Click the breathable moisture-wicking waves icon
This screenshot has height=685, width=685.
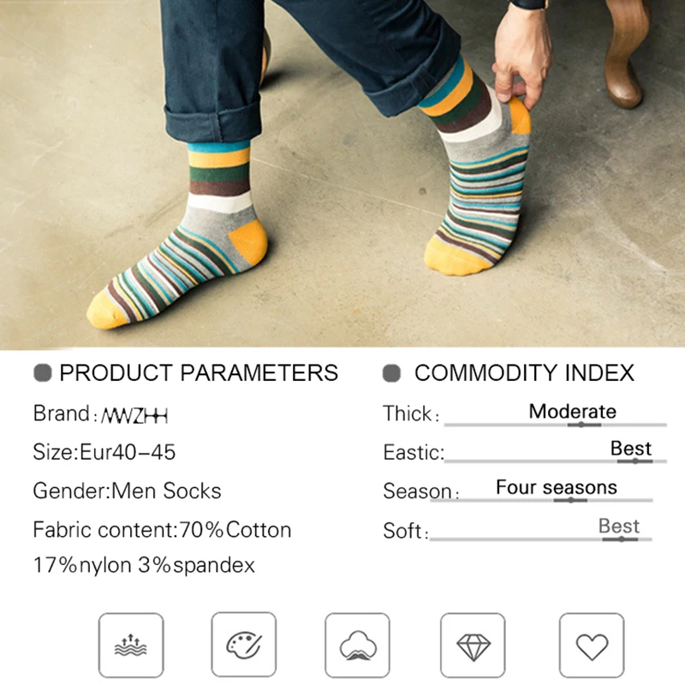coord(131,645)
